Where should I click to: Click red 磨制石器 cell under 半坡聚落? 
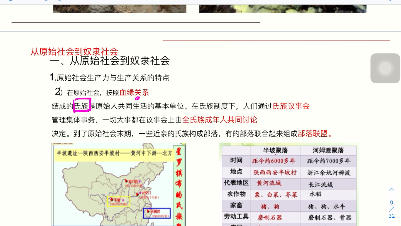(270, 218)
